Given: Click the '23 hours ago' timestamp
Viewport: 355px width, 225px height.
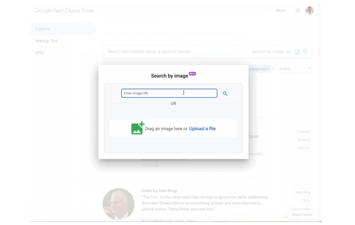Looking at the screenshot, I should 150,165.
